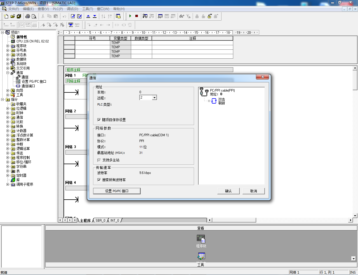Click the New project toolbar icon
Image resolution: width=358 pixels, height=275 pixels.
coord(6,16)
